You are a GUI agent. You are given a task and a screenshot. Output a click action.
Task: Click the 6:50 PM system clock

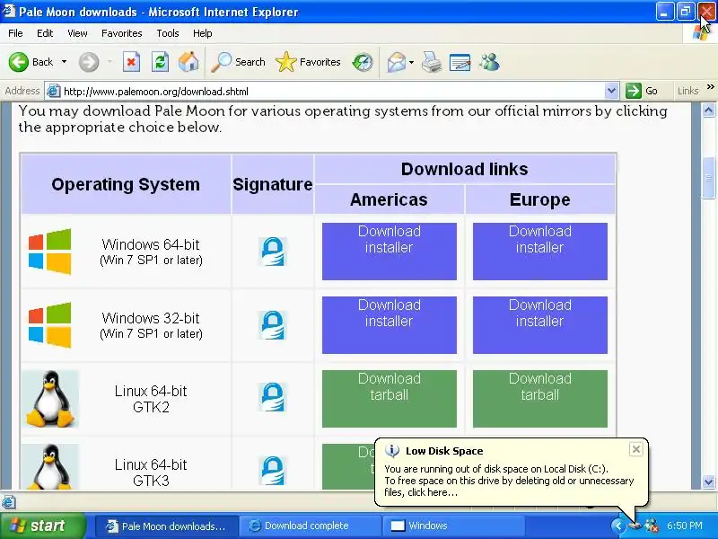[685, 526]
